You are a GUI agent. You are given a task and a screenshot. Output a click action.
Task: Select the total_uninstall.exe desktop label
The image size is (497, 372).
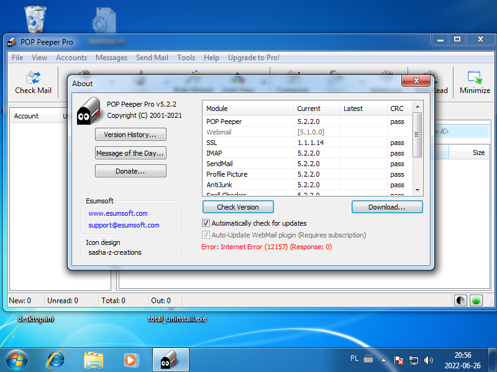click(177, 319)
